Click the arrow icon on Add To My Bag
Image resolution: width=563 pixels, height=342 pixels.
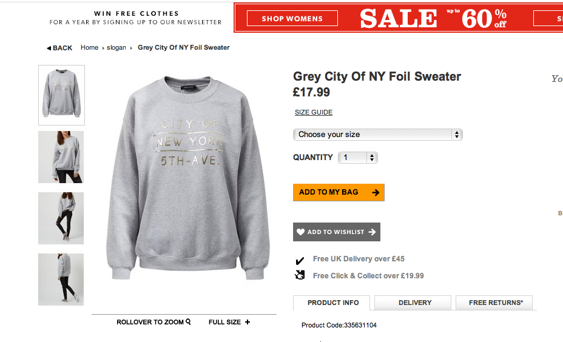click(x=376, y=192)
